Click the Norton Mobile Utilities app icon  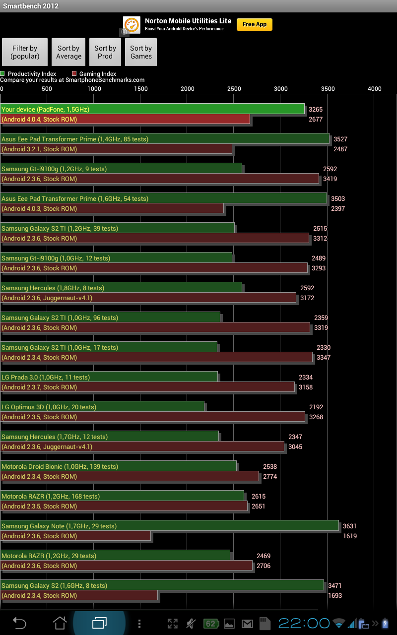(x=132, y=25)
